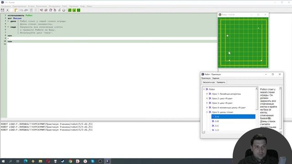Click the Kumir taskbar icon

(108, 161)
